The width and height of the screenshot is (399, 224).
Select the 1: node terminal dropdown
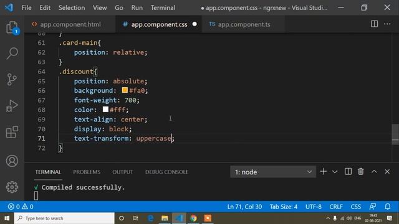(x=273, y=172)
